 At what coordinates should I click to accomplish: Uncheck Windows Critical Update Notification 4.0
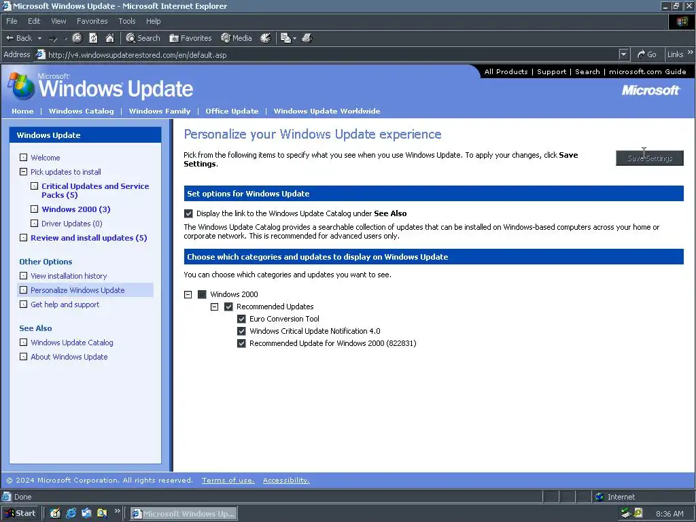click(x=241, y=331)
